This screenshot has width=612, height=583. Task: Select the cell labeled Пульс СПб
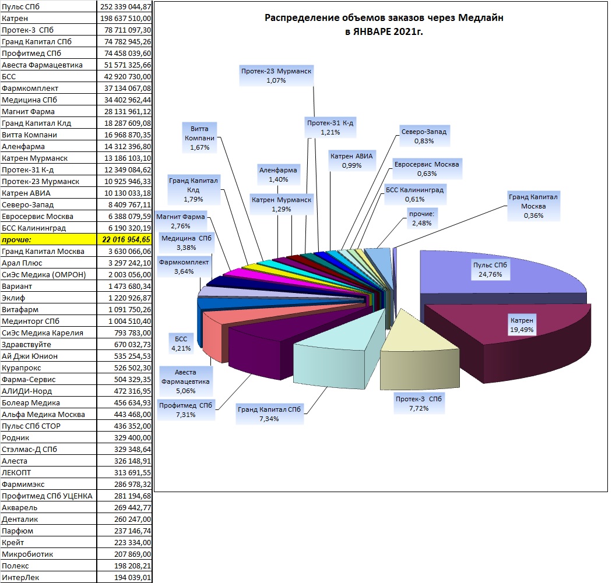(48, 6)
